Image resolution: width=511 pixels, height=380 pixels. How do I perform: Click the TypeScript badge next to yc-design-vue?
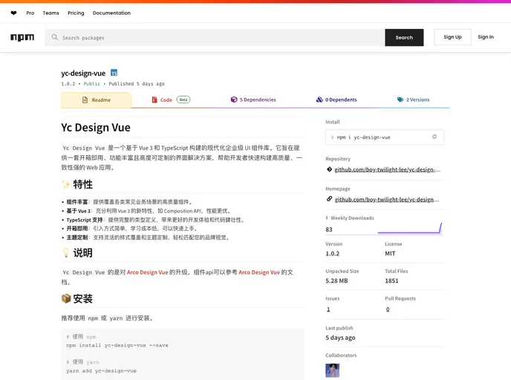pos(114,73)
